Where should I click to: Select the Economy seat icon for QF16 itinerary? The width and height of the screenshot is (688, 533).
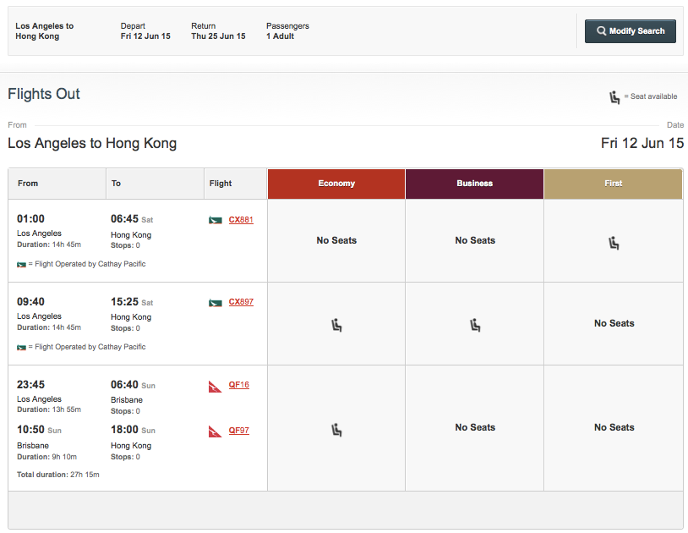coord(336,430)
